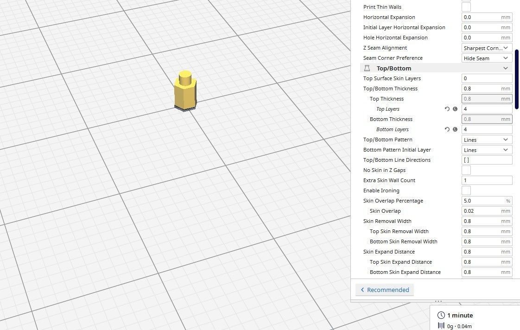Click the filament spool icon next to 0g

441,326
